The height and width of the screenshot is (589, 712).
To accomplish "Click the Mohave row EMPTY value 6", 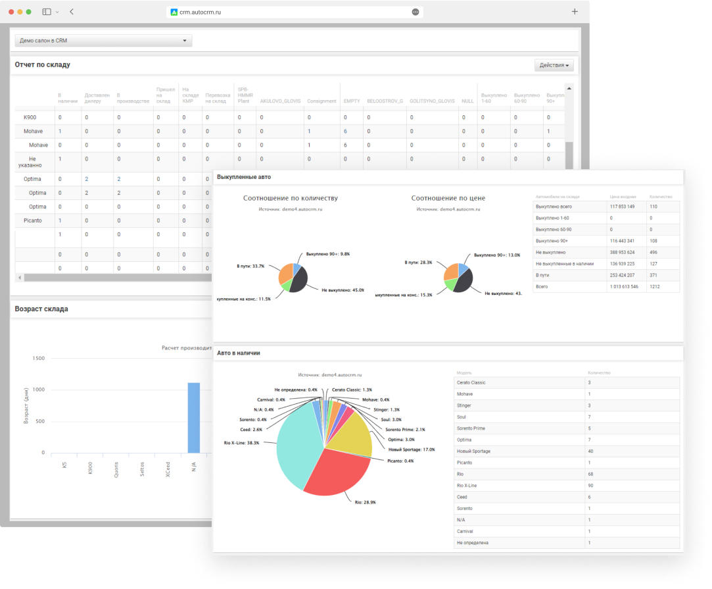I will coord(345,132).
